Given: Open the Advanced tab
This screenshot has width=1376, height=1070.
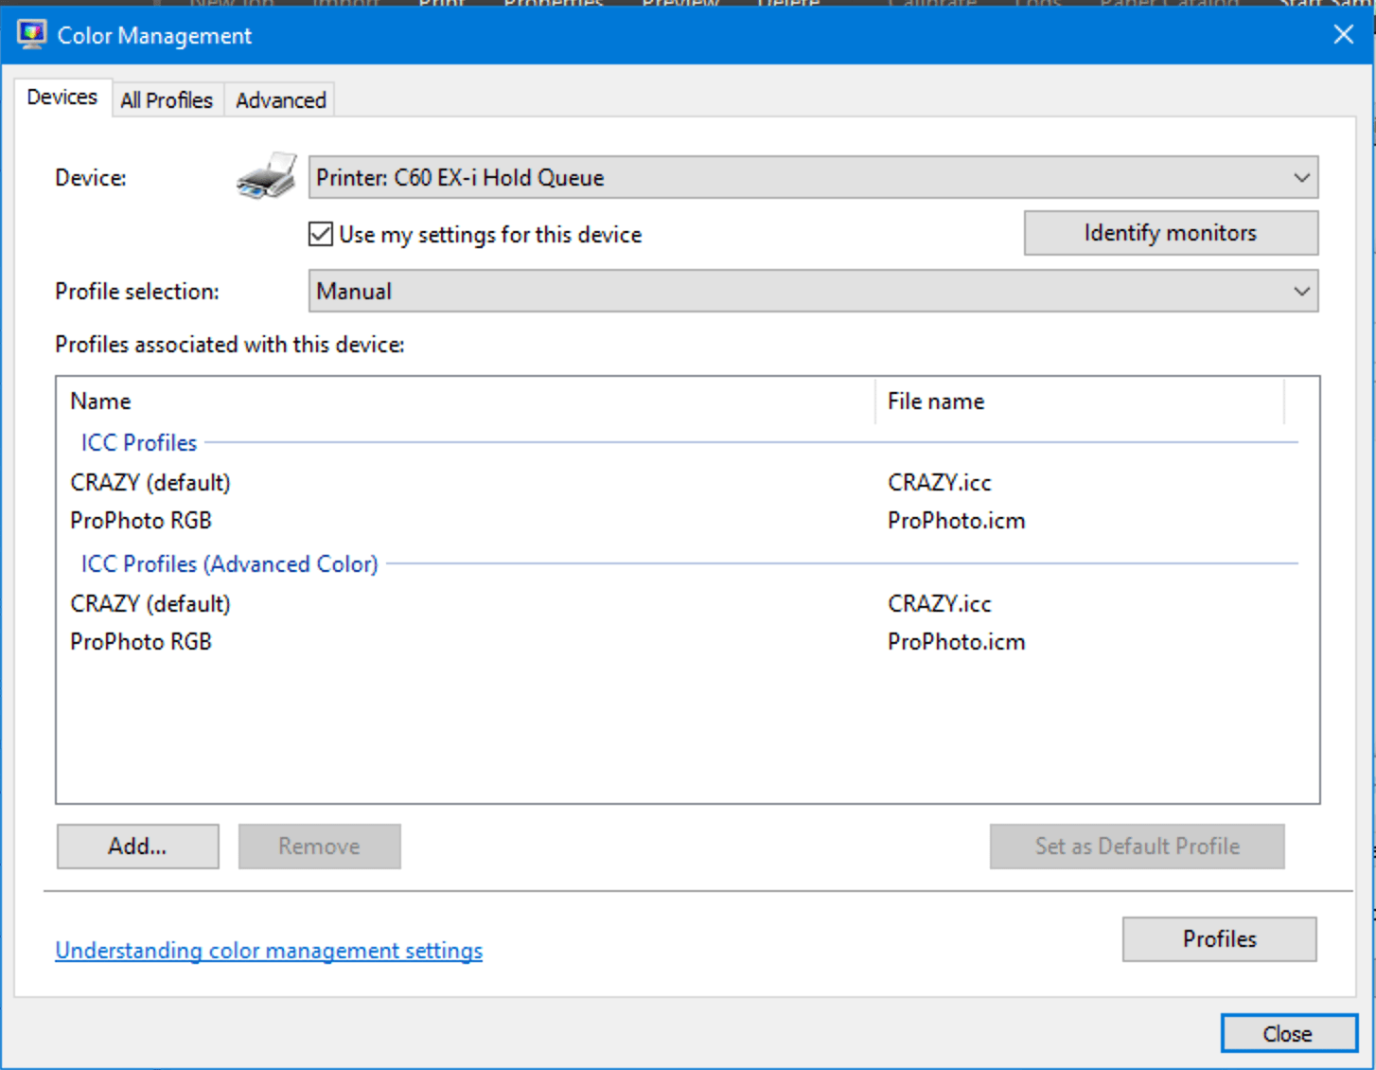Looking at the screenshot, I should pos(279,99).
